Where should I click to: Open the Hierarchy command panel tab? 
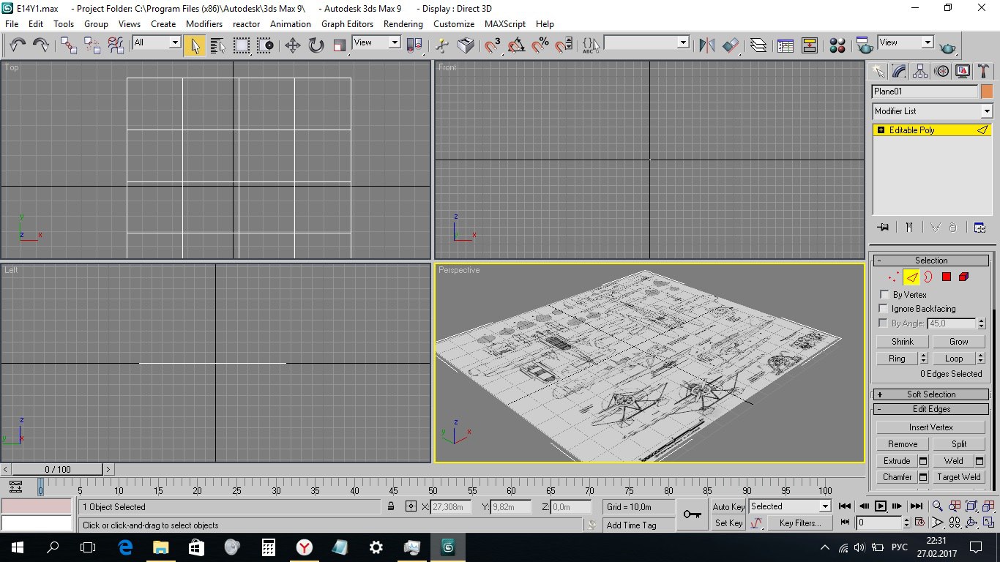pyautogui.click(x=920, y=71)
